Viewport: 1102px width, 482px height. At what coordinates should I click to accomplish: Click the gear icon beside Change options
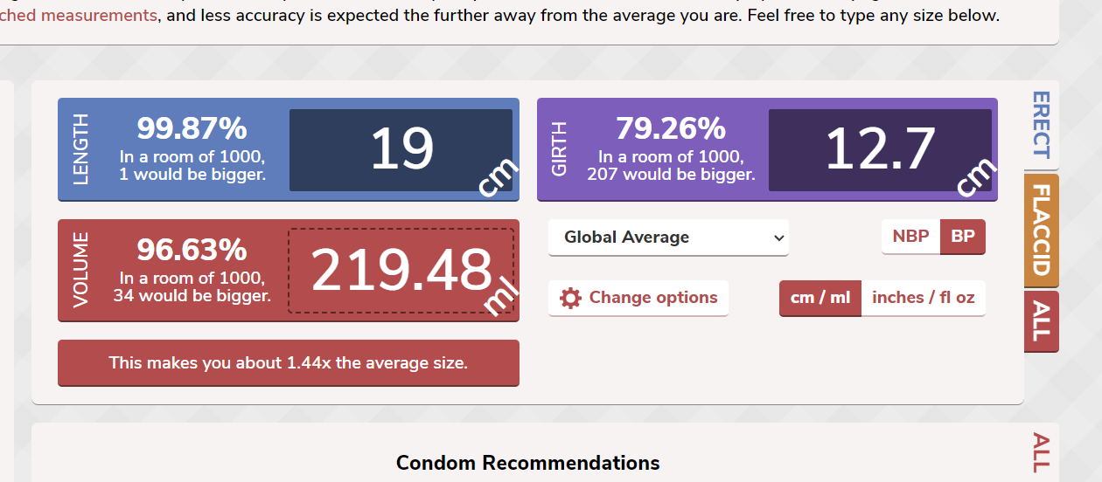[x=570, y=298]
